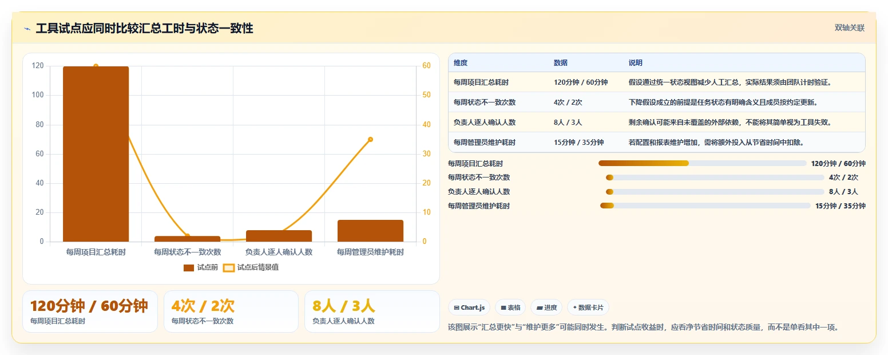
Task: Click the 数据卡片 chip
Action: [x=588, y=307]
